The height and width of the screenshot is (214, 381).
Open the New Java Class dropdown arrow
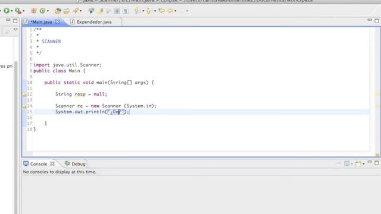tap(48, 11)
